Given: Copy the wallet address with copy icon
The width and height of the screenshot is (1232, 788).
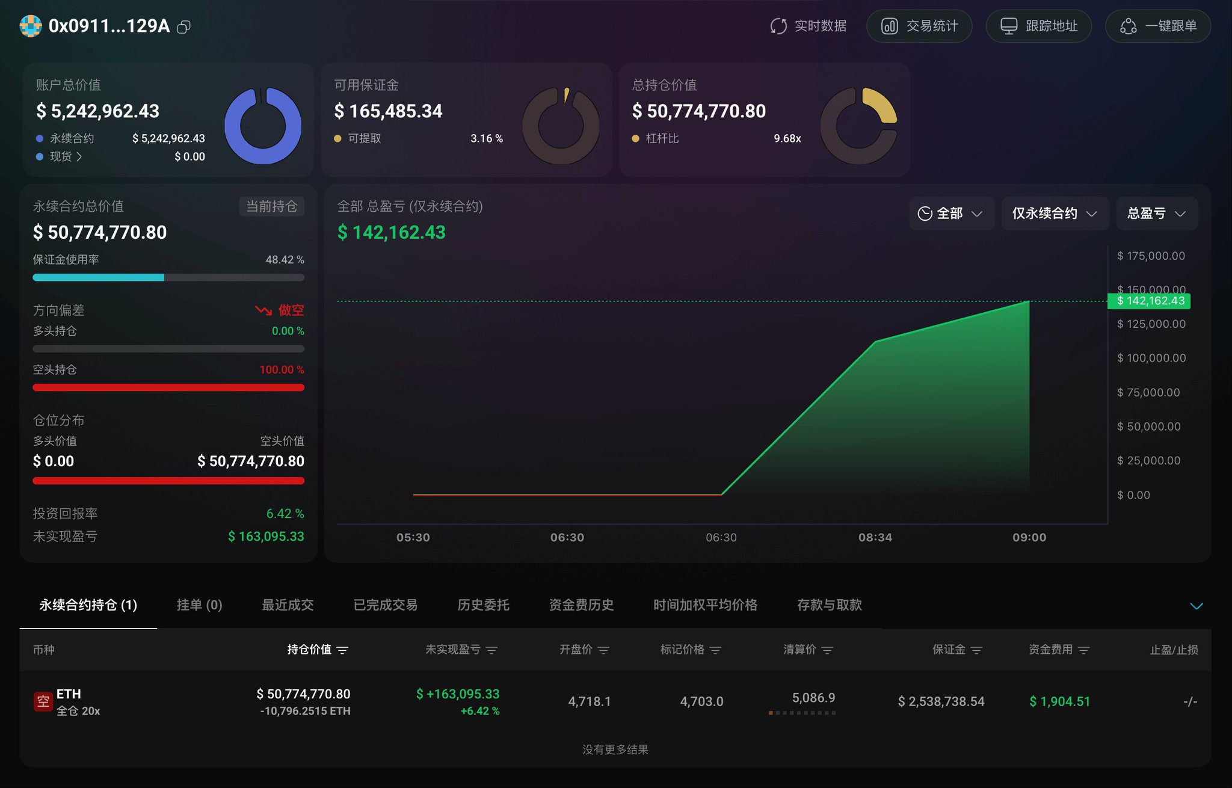Looking at the screenshot, I should tap(184, 27).
